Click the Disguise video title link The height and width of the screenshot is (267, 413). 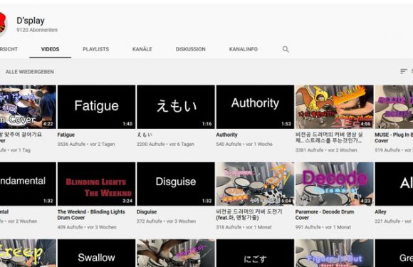pyautogui.click(x=147, y=211)
